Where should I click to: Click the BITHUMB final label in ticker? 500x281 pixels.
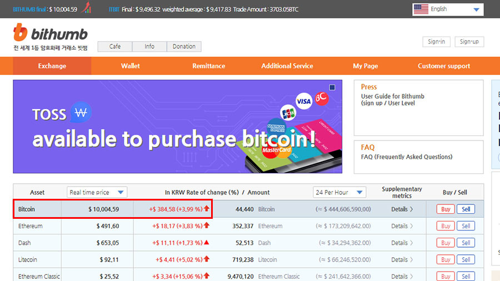coord(29,9)
